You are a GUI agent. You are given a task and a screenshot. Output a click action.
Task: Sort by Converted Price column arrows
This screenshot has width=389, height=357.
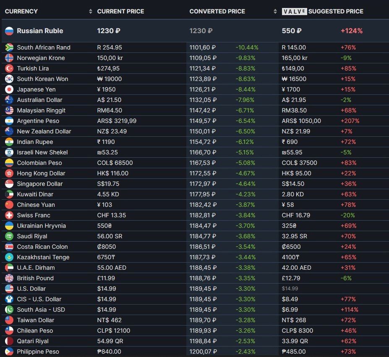(275, 11)
